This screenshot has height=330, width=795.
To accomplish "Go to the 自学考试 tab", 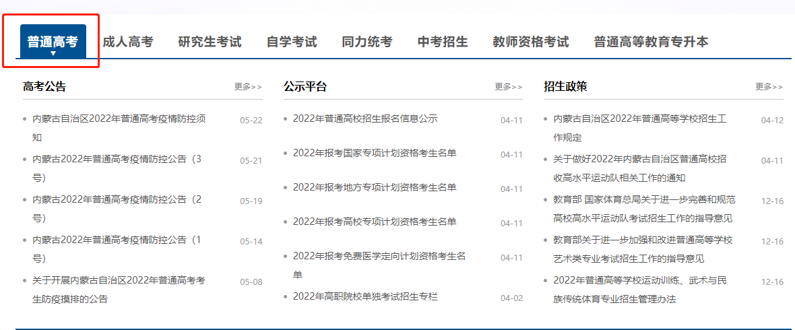I will (292, 42).
